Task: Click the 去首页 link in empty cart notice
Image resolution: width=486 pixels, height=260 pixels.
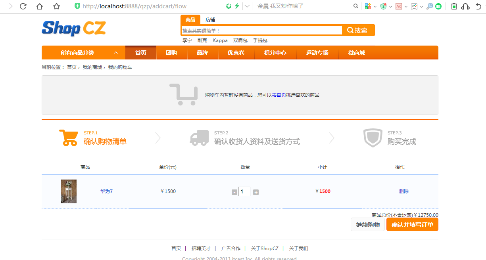Action: pos(279,95)
